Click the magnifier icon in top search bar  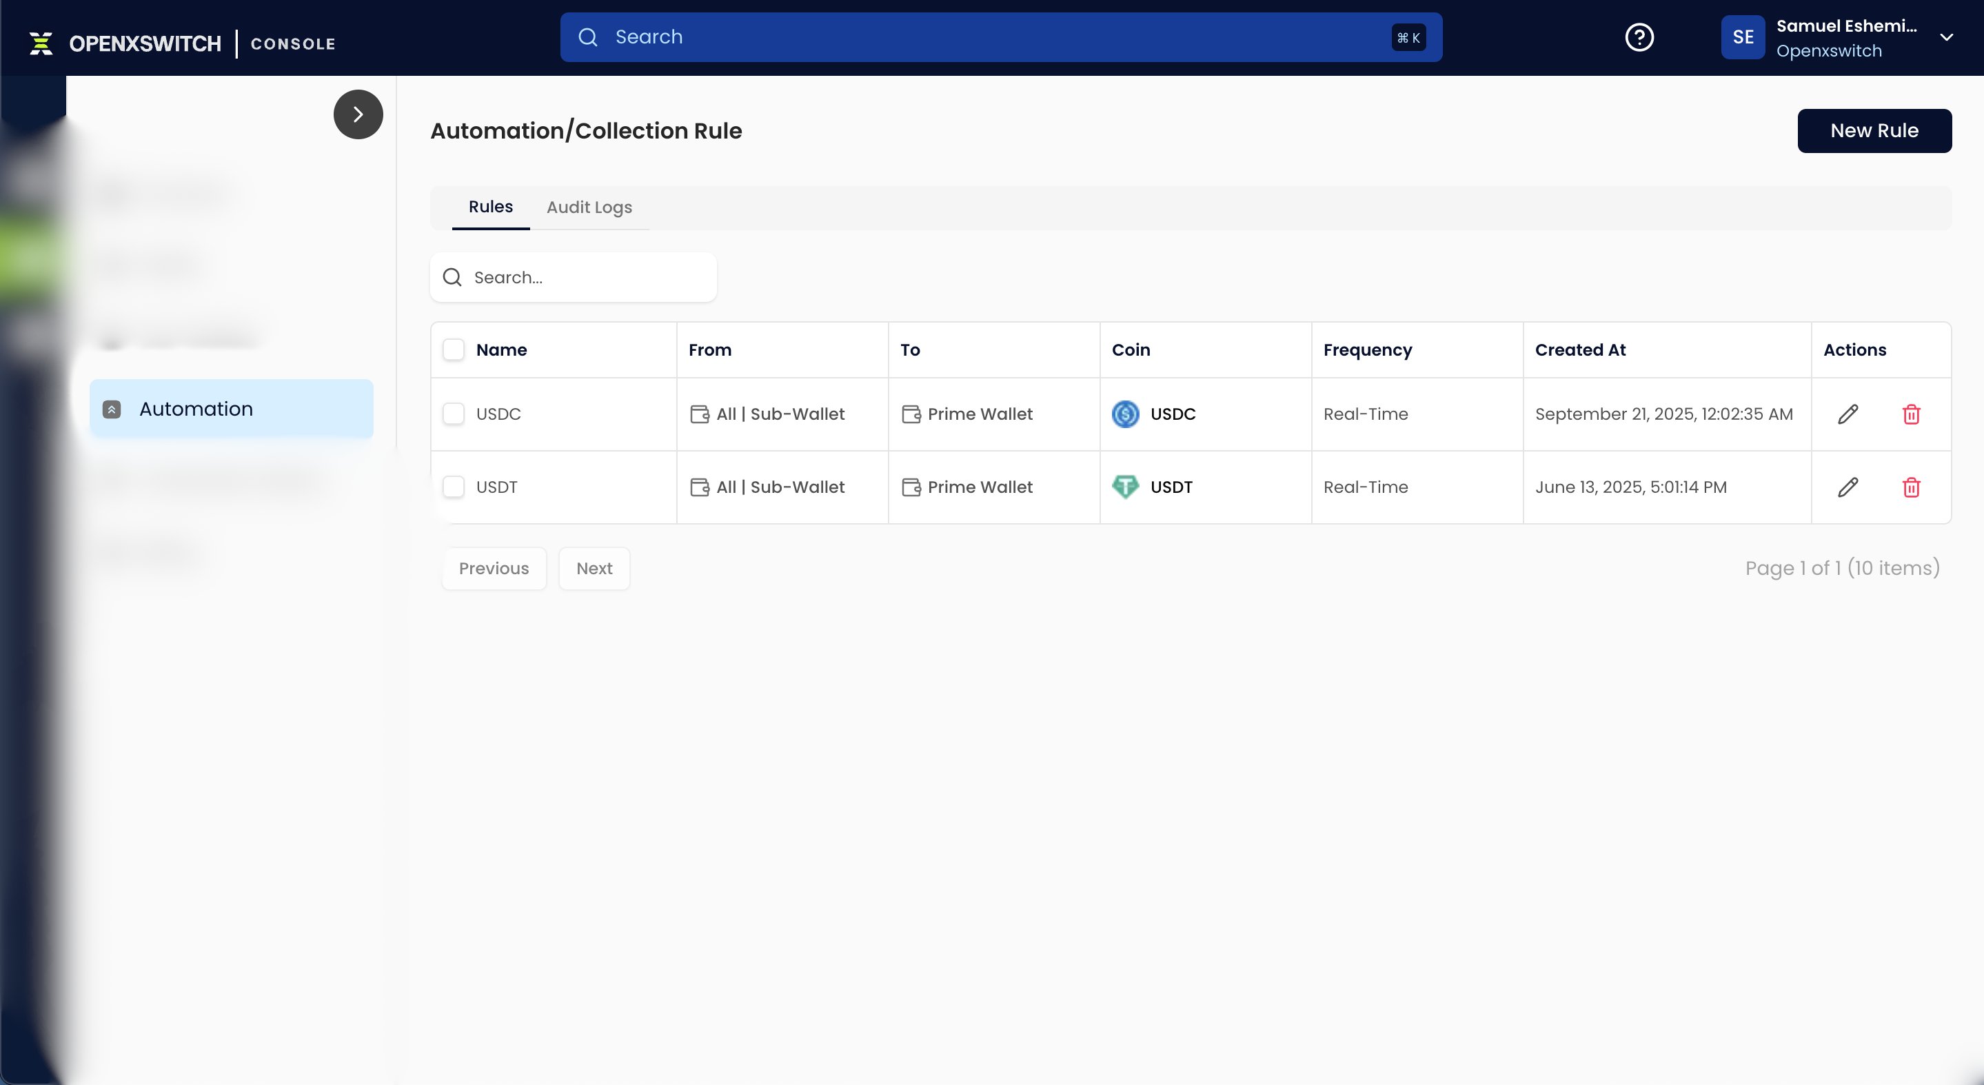coord(587,37)
